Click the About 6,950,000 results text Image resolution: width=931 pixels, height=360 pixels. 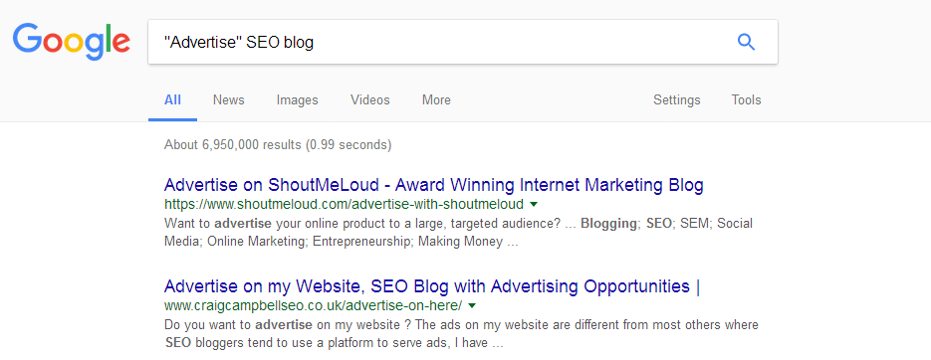[x=278, y=144]
